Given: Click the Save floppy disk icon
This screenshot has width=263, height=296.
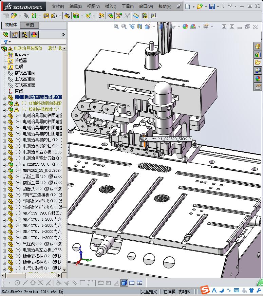Looking at the screenshot, I should [212, 6].
